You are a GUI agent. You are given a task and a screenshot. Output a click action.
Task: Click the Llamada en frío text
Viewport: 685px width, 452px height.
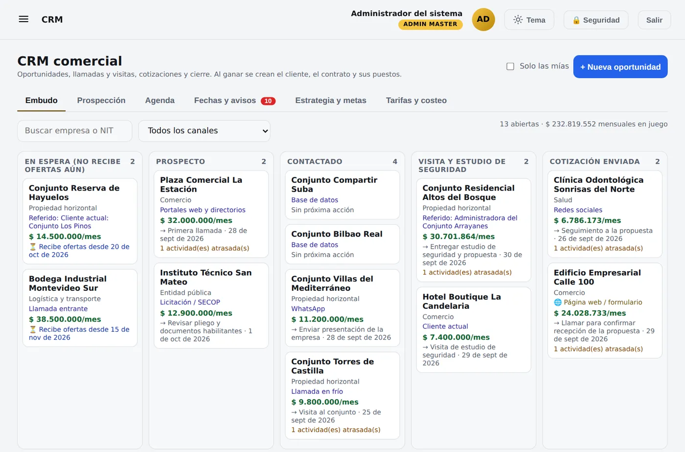[317, 391]
